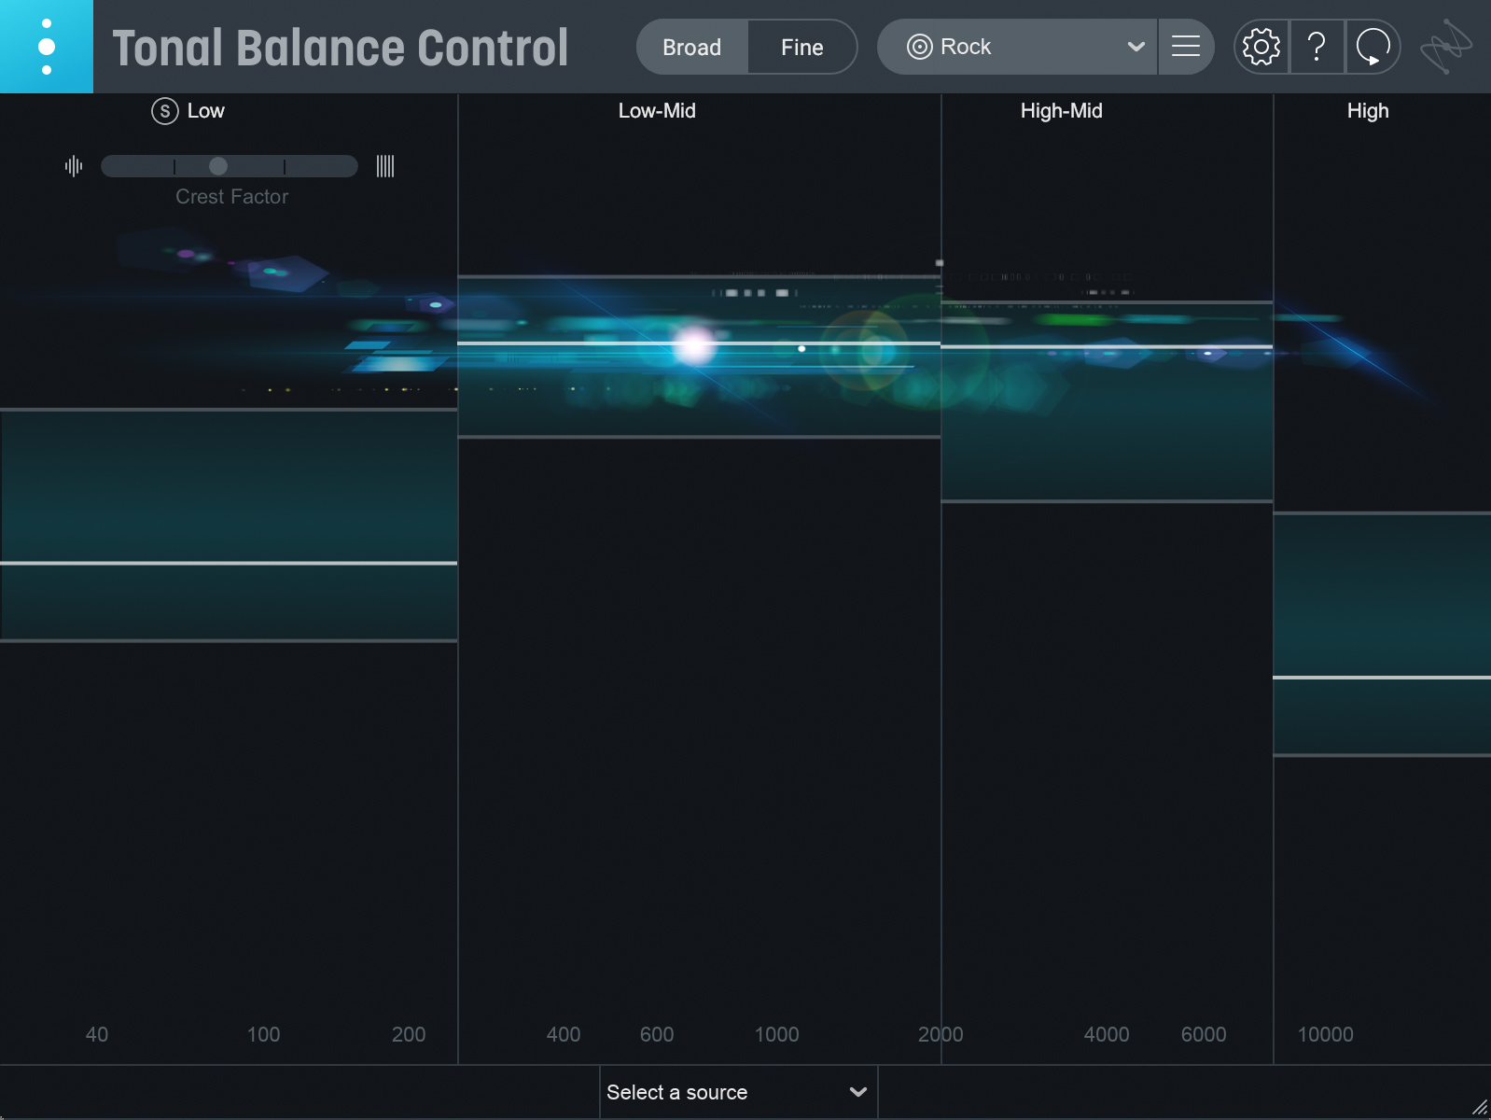Click the resize grip in bottom corner

click(x=1480, y=1108)
